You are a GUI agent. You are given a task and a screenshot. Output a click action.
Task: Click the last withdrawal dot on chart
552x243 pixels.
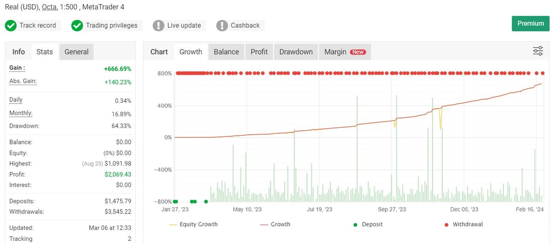pyautogui.click(x=543, y=73)
